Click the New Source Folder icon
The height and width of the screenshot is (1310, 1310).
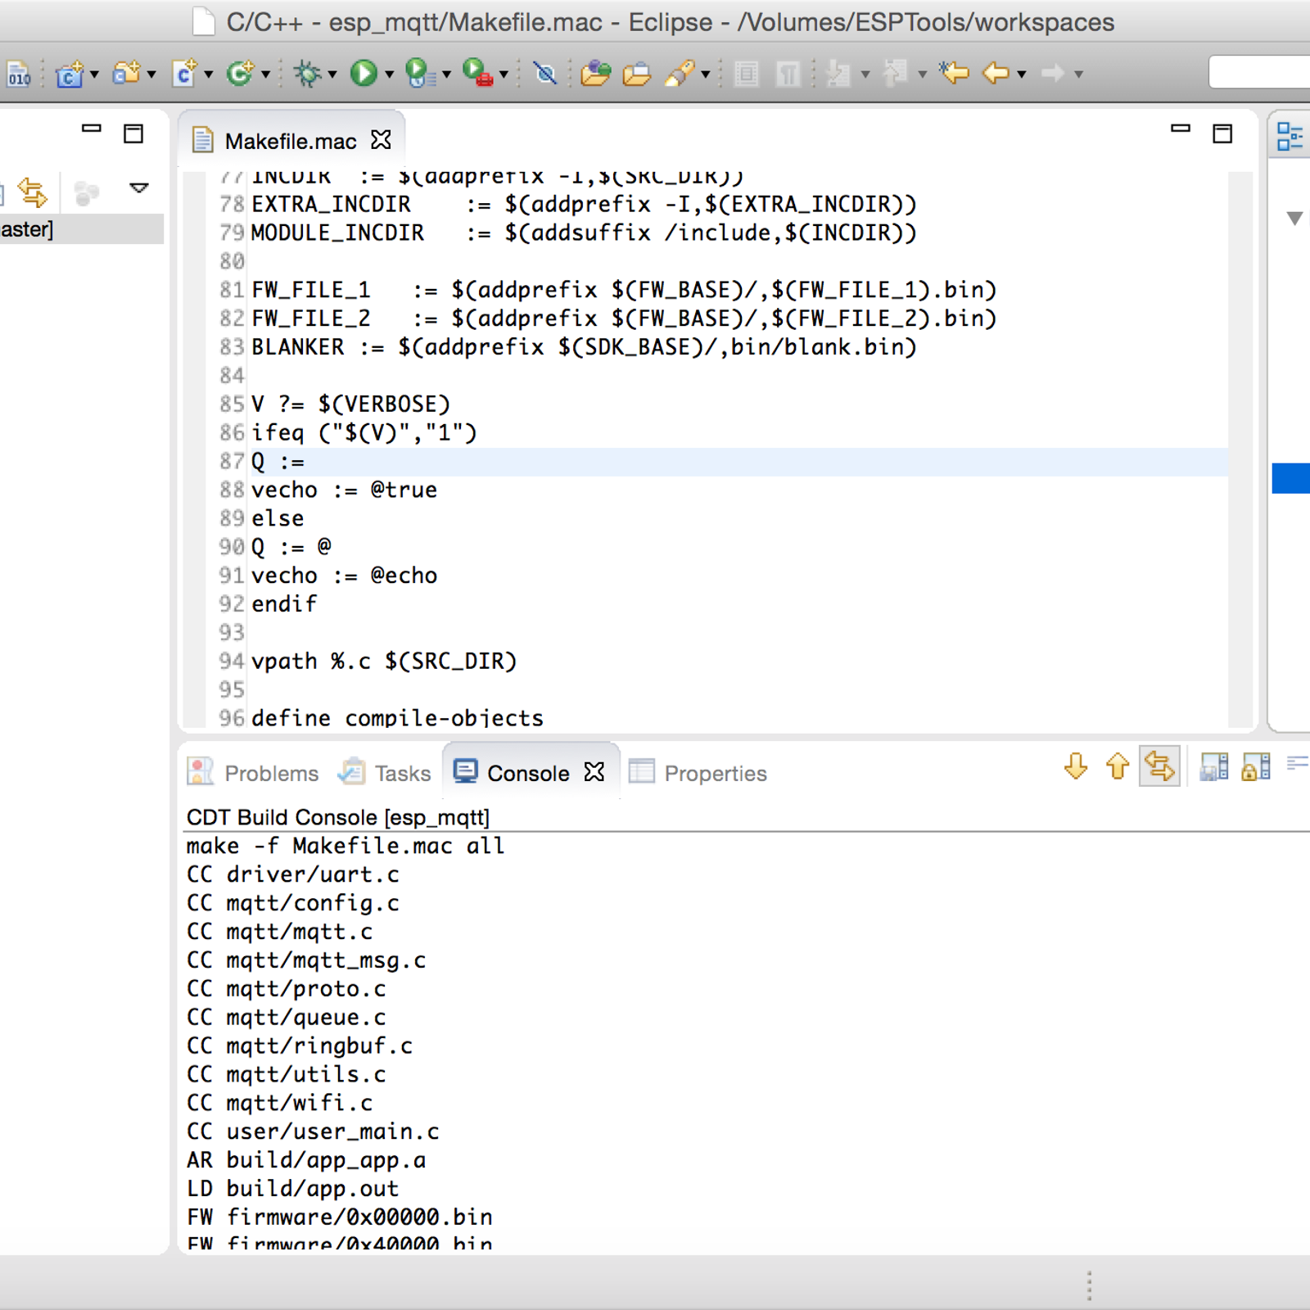coord(127,75)
